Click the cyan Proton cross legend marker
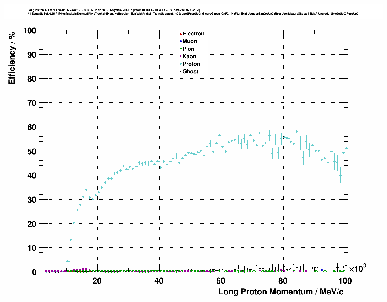This screenshot has height=302, width=387. tap(181, 64)
